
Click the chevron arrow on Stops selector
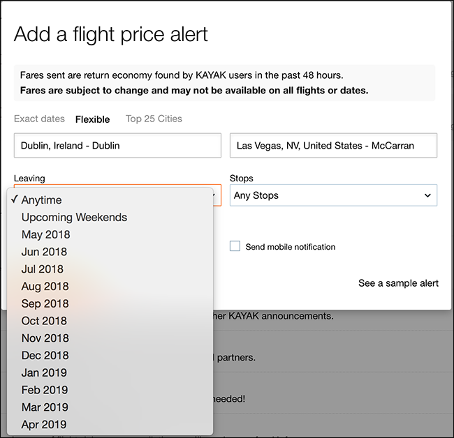click(427, 196)
